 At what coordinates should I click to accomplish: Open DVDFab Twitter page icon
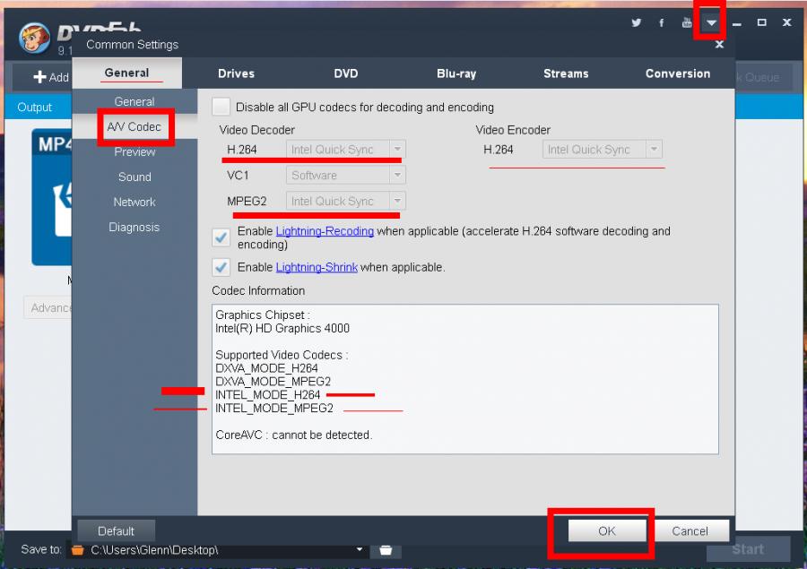pos(636,22)
